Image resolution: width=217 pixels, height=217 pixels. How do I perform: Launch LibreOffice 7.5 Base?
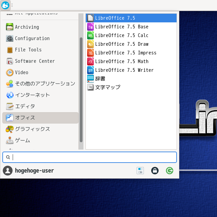[x=131, y=27]
